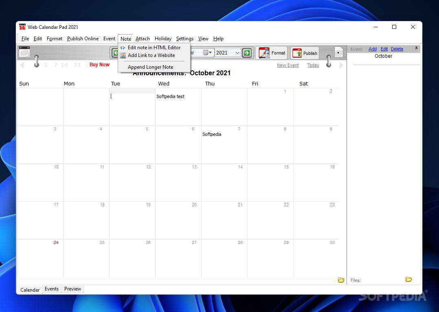The width and height of the screenshot is (439, 312).
Task: Open the Attach menu
Action: 143,39
